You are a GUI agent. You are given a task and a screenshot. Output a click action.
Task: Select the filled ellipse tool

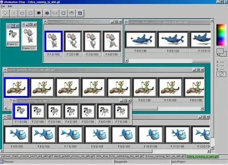(x=38, y=13)
